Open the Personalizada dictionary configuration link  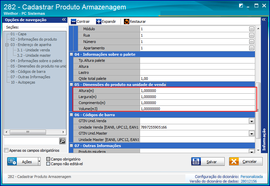tap(252, 177)
